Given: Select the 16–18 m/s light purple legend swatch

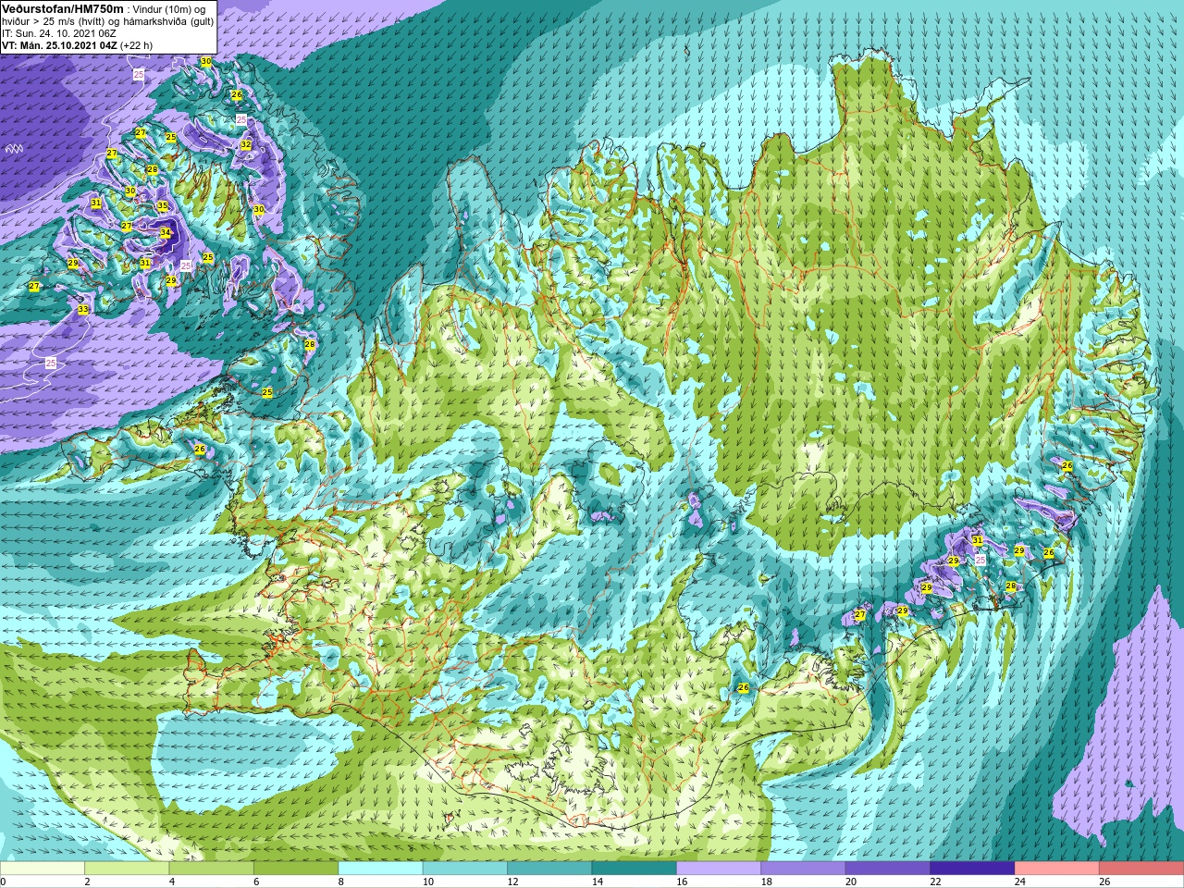Looking at the screenshot, I should (x=719, y=869).
